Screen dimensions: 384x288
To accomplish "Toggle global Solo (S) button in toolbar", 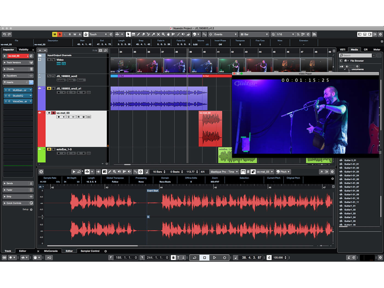I will click(x=60, y=34).
